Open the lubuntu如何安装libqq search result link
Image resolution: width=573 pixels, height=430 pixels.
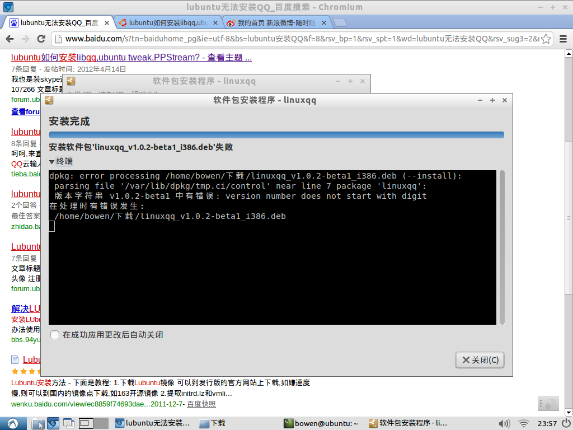click(131, 58)
